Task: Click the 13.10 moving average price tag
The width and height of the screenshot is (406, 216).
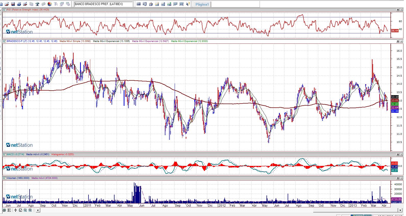Action: [395, 97]
